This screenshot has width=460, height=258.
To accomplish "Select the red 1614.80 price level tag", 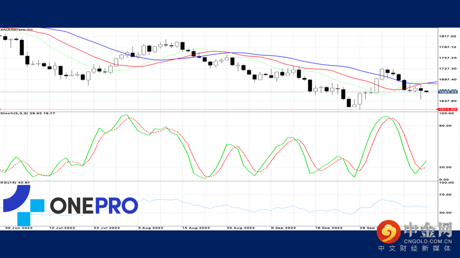I will point(448,109).
